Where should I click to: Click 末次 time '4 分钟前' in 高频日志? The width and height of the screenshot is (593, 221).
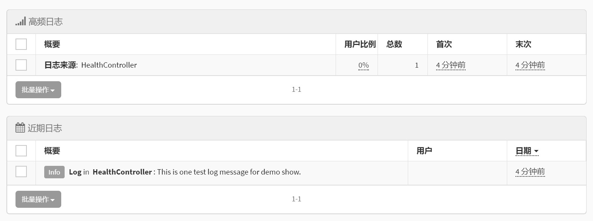pos(530,65)
